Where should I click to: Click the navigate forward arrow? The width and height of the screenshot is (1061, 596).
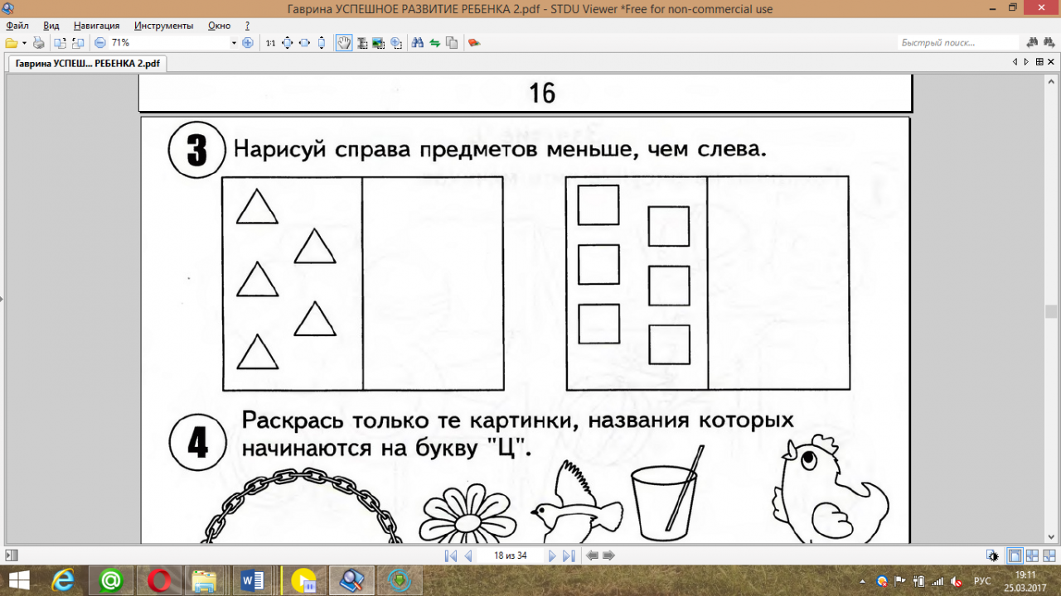tap(608, 555)
